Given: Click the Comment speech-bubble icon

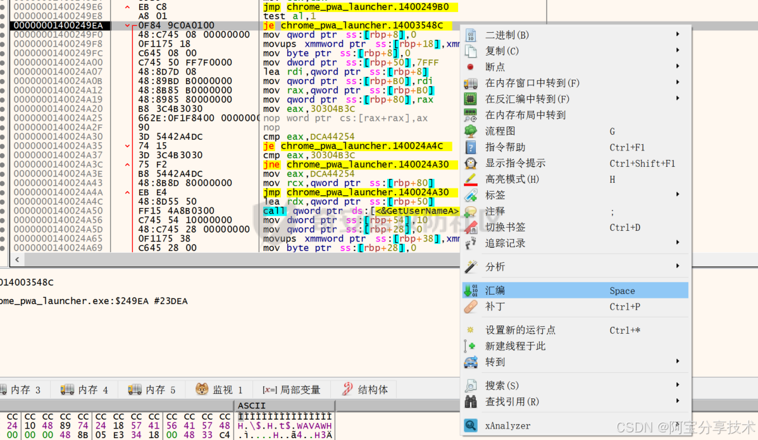Looking at the screenshot, I should (x=470, y=211).
